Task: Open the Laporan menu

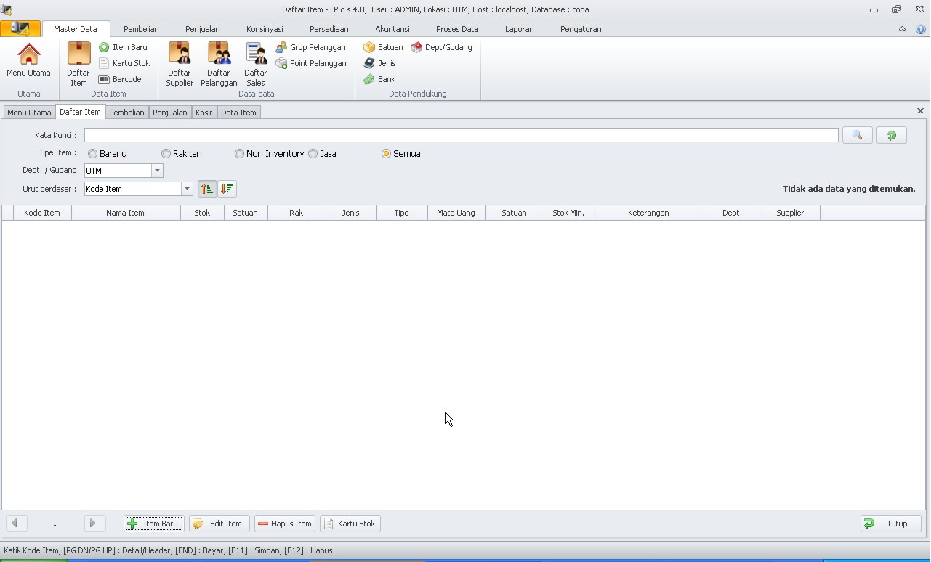Action: click(x=520, y=29)
